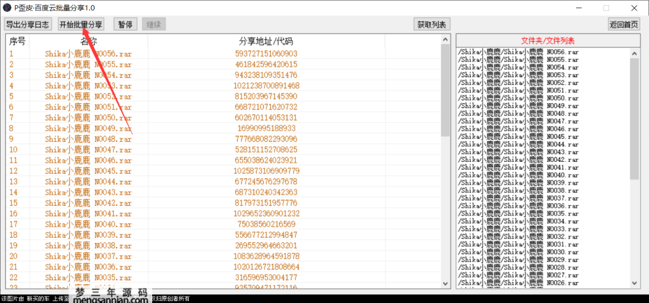Click share code 593727151060903
Image resolution: width=649 pixels, height=303 pixels.
pyautogui.click(x=266, y=54)
